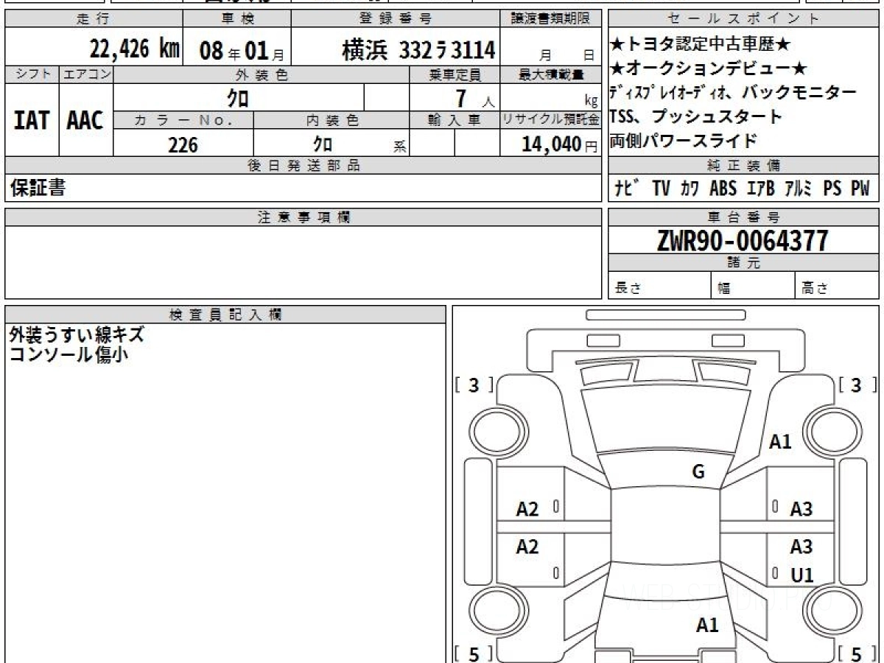Click the 内装色 header
884x663 pixels.
(x=331, y=120)
